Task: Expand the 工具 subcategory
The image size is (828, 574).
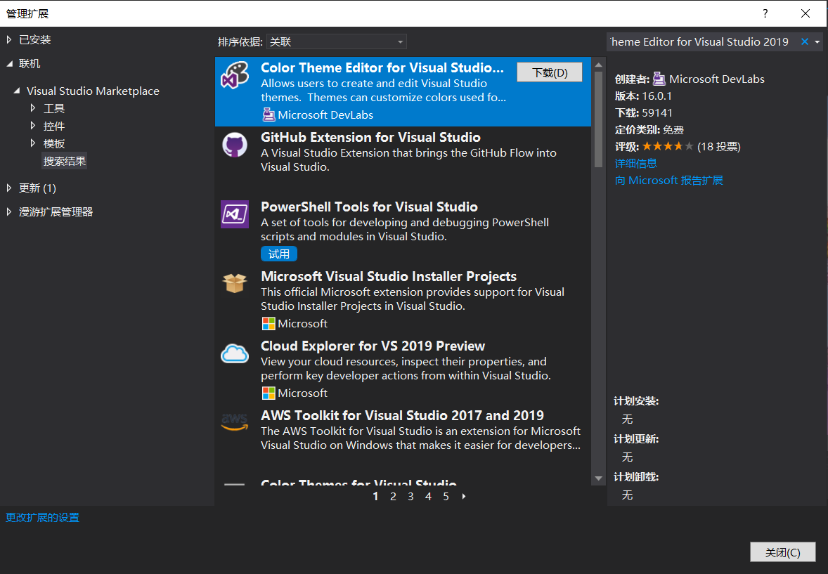Action: point(33,108)
